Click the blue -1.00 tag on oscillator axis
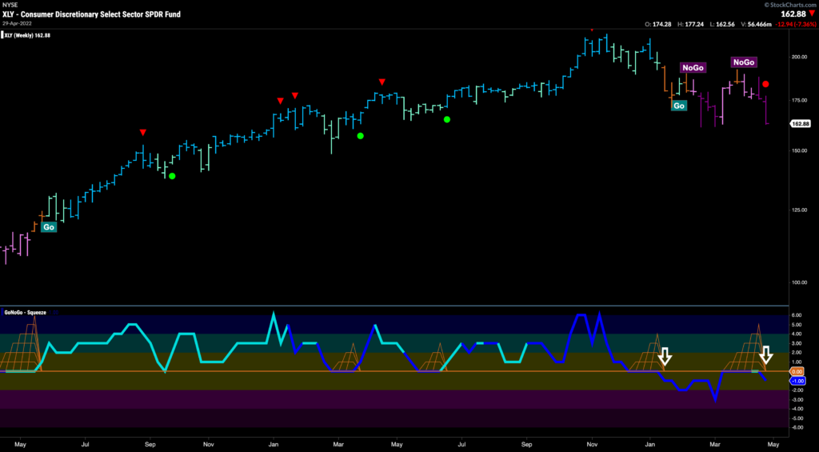The image size is (819, 452). 797,381
